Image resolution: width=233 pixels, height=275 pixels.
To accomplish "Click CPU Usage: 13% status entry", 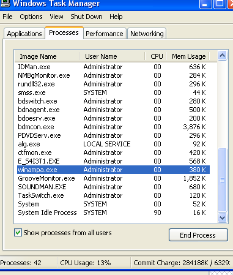I will (x=86, y=263).
